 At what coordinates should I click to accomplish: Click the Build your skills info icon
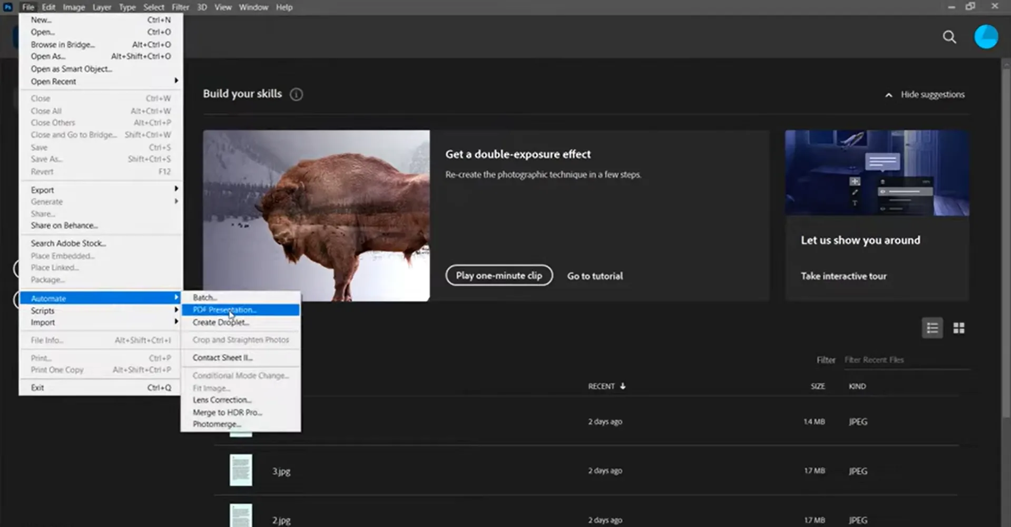296,94
